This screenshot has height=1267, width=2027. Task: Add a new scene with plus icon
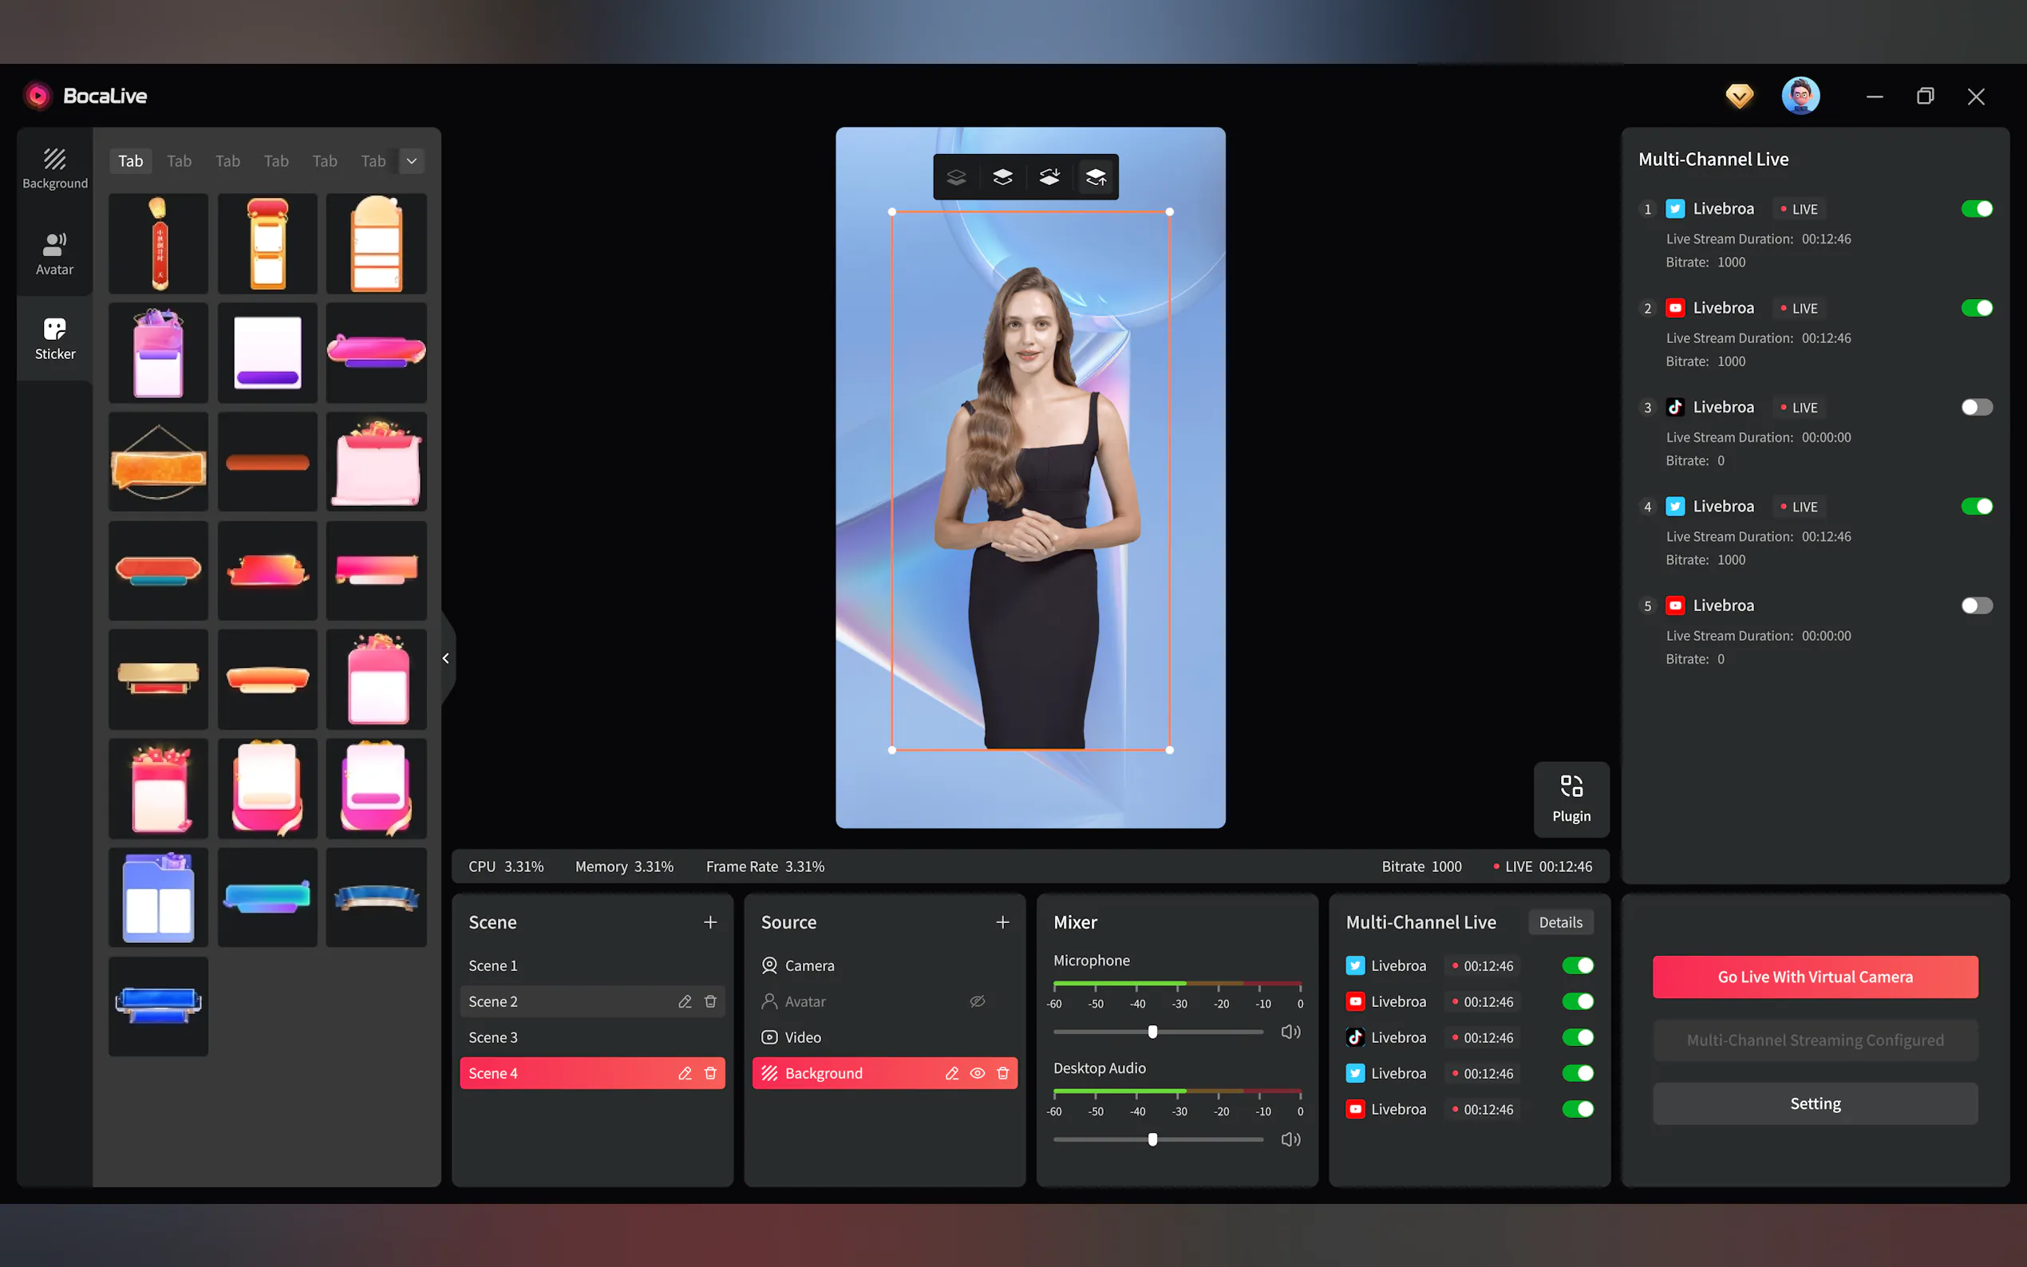click(709, 922)
